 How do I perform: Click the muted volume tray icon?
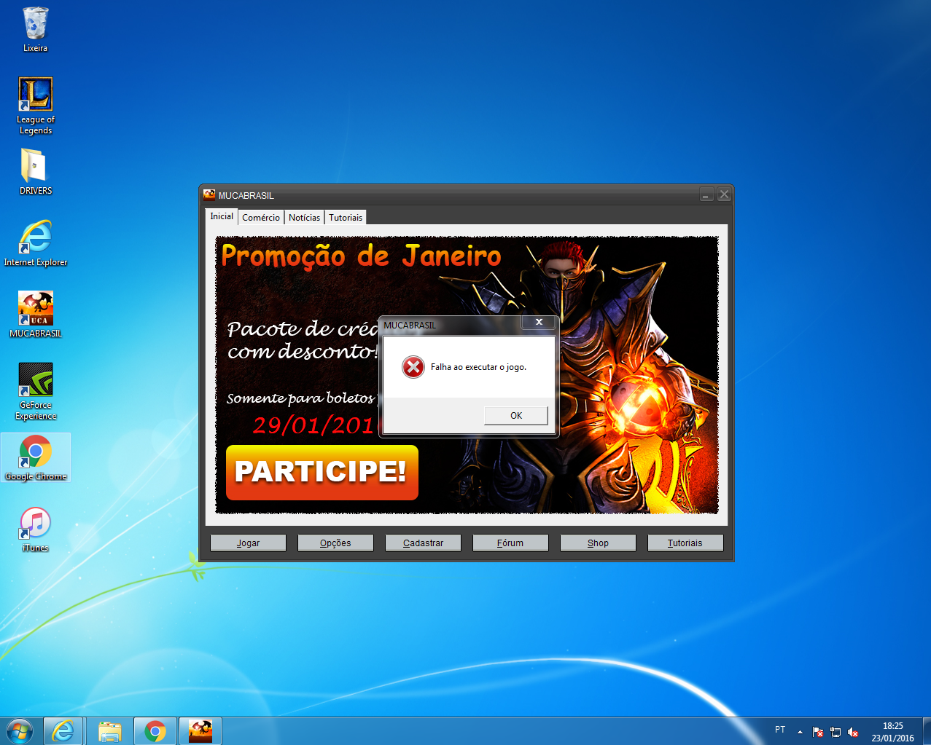(853, 732)
